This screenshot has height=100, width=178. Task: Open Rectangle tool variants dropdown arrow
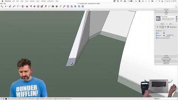pyautogui.click(x=24, y=6)
